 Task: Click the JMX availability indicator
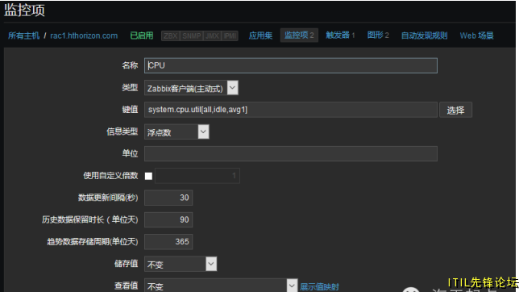(x=212, y=35)
